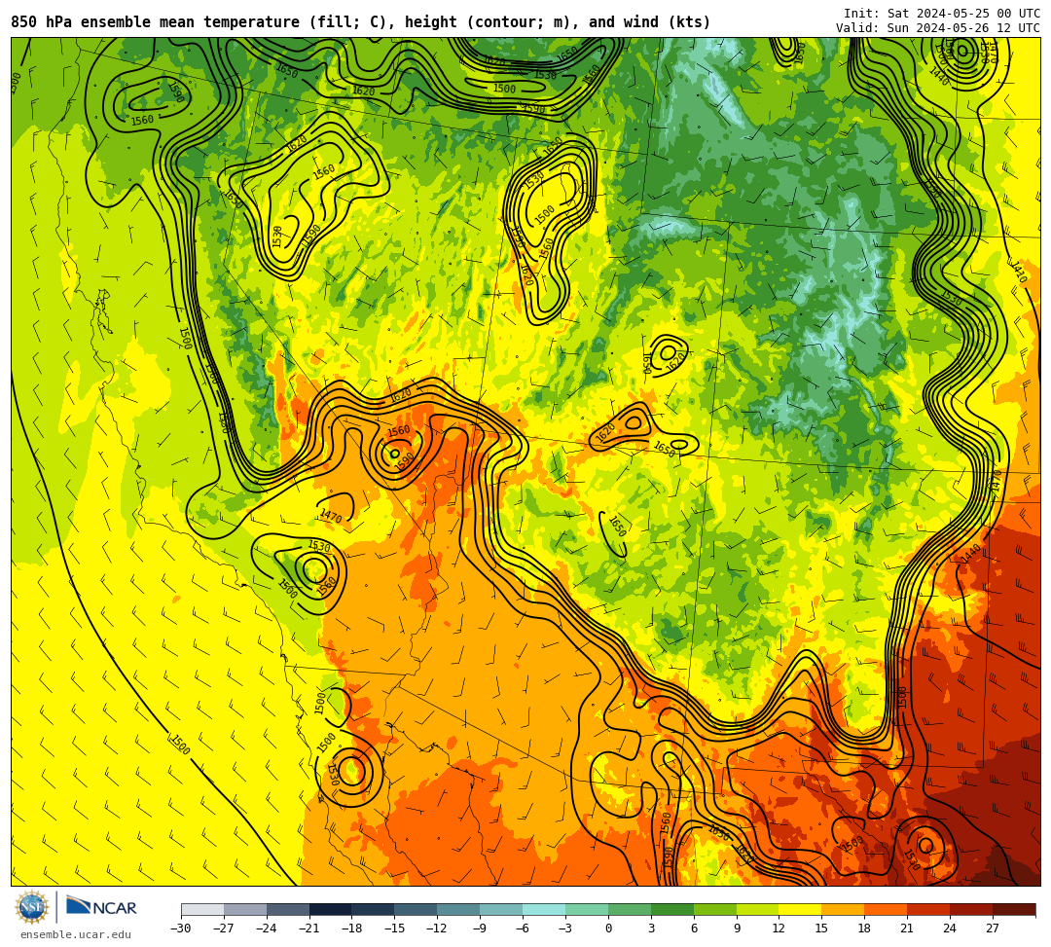Click the NCAR logo
The height and width of the screenshot is (947, 1051).
pyautogui.click(x=101, y=907)
